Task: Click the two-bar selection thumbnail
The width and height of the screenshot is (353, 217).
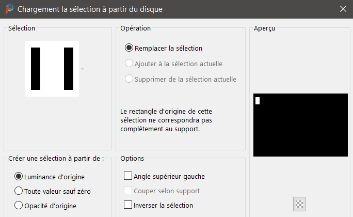Action: coord(52,69)
